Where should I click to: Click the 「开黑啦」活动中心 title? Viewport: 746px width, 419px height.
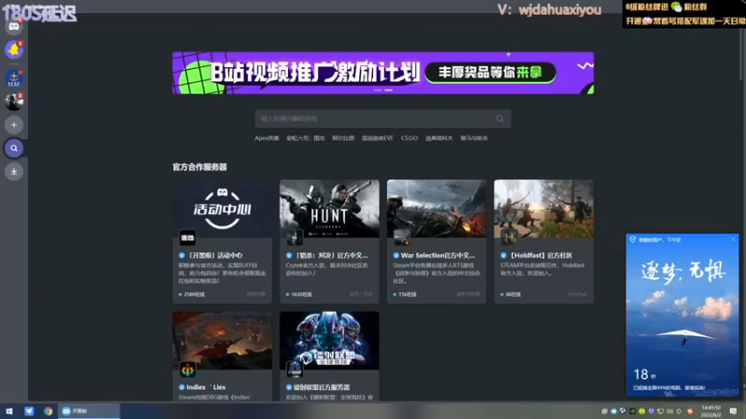pyautogui.click(x=214, y=255)
